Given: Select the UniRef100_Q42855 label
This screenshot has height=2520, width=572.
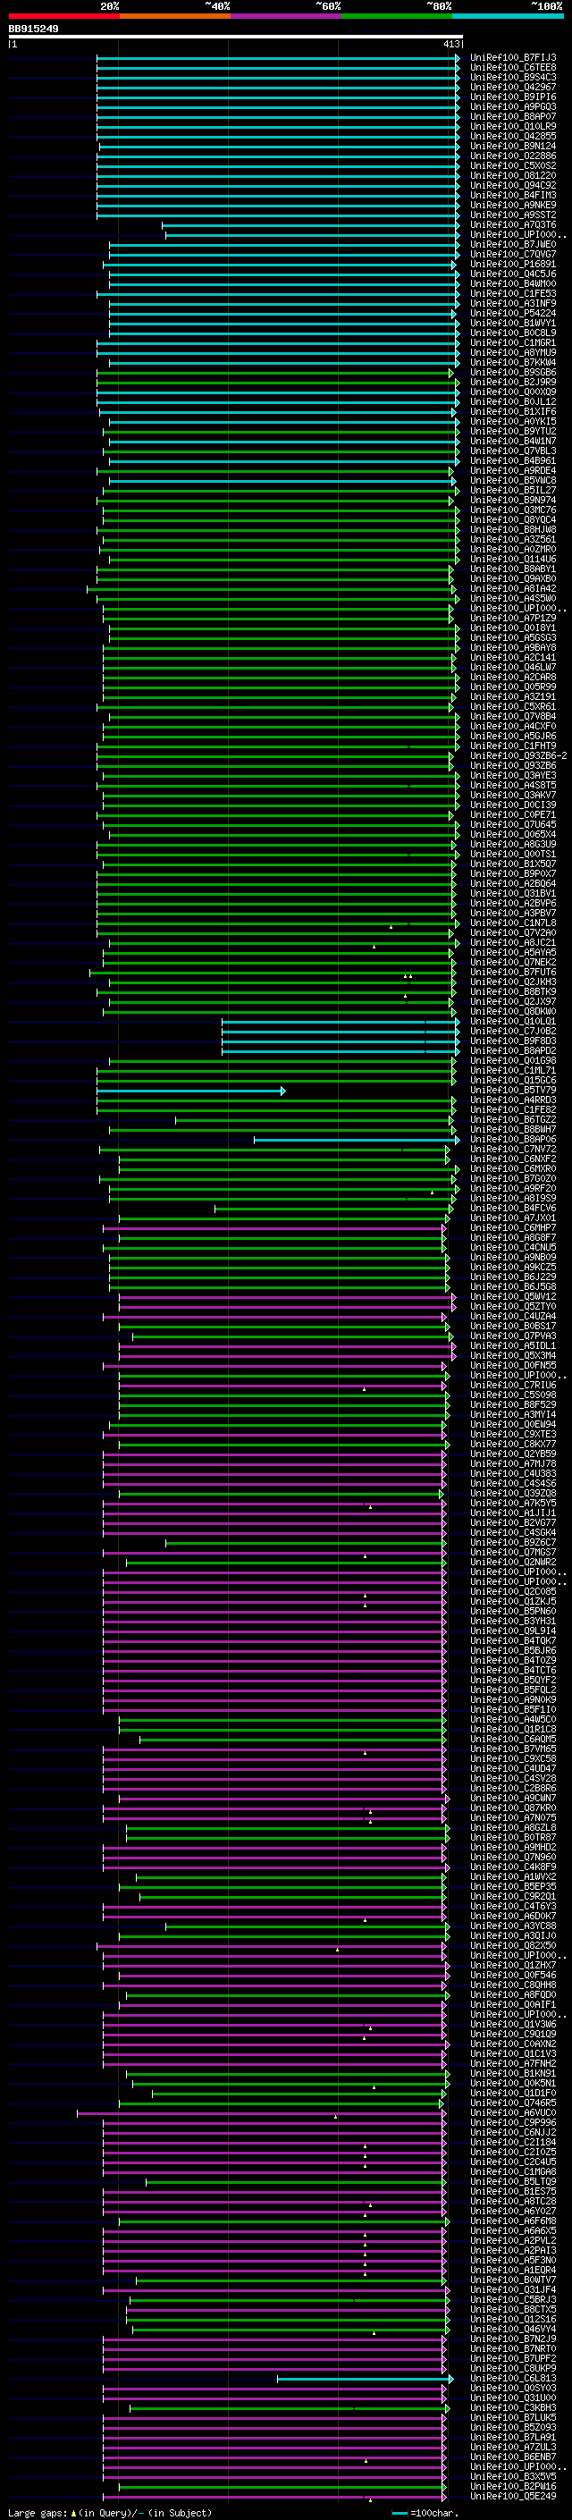Looking at the screenshot, I should [513, 136].
